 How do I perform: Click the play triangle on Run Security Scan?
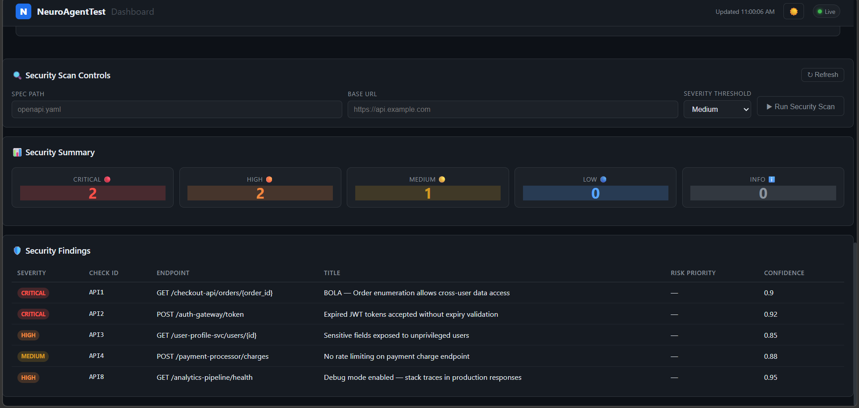[x=769, y=106]
